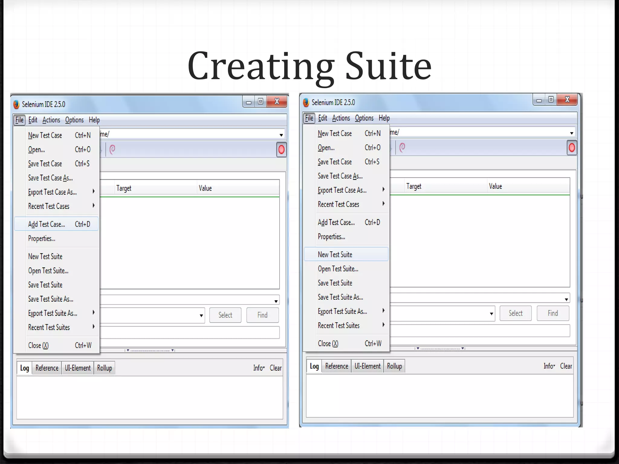Click Clear in right window log panel
The width and height of the screenshot is (619, 464).
point(566,366)
